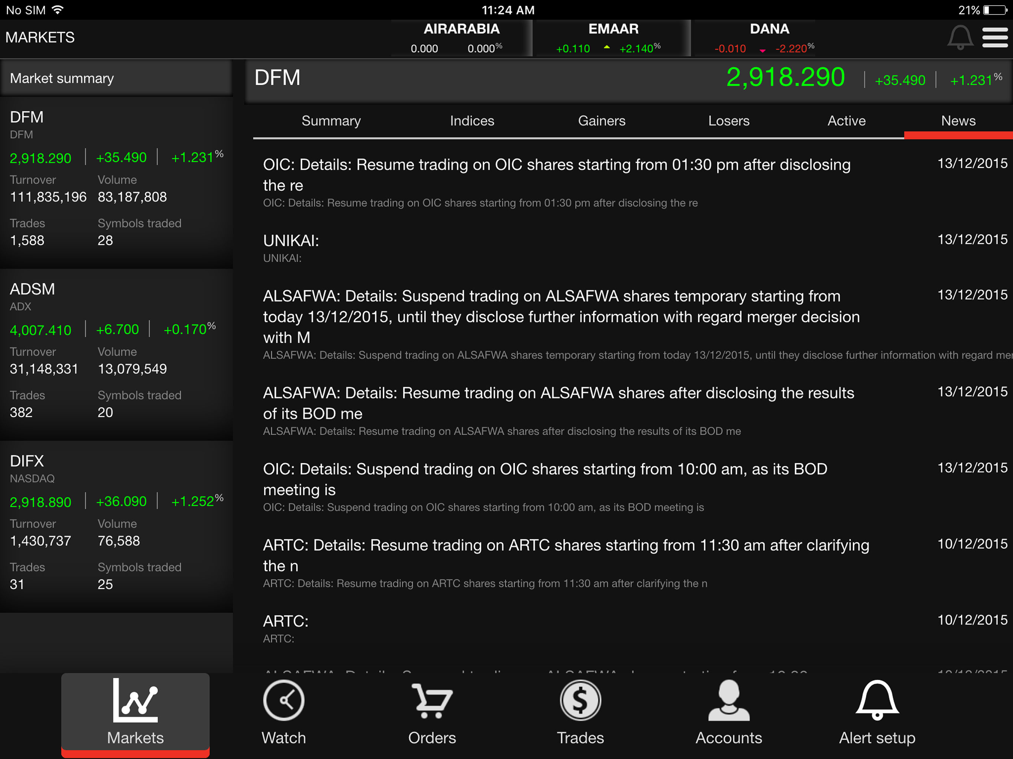Click the DFM volume value 83,187,808
This screenshot has width=1013, height=759.
click(x=132, y=197)
